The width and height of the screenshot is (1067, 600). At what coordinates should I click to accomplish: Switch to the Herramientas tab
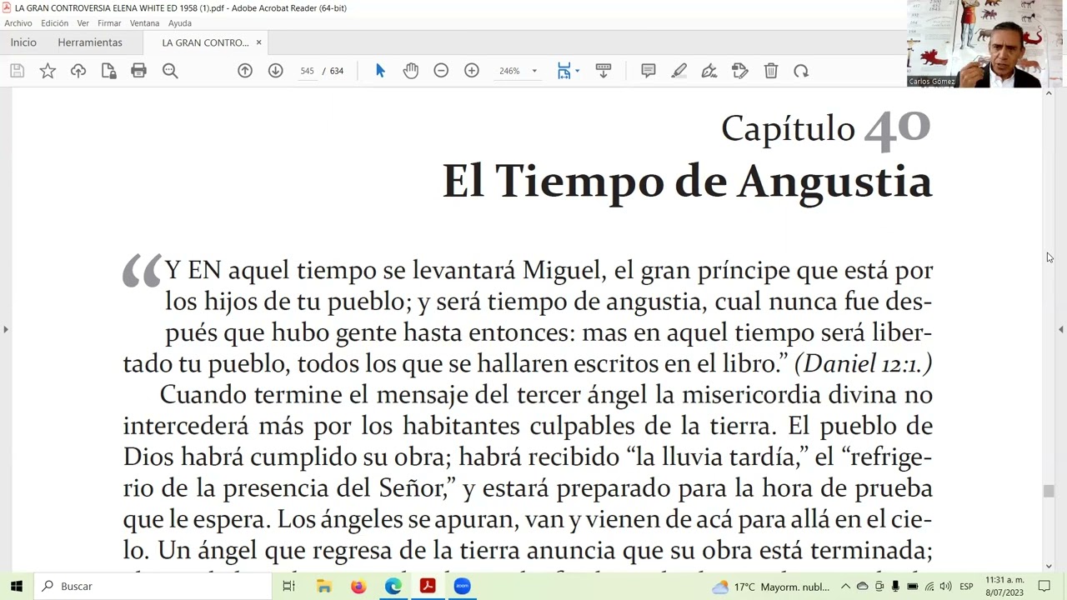pos(90,42)
